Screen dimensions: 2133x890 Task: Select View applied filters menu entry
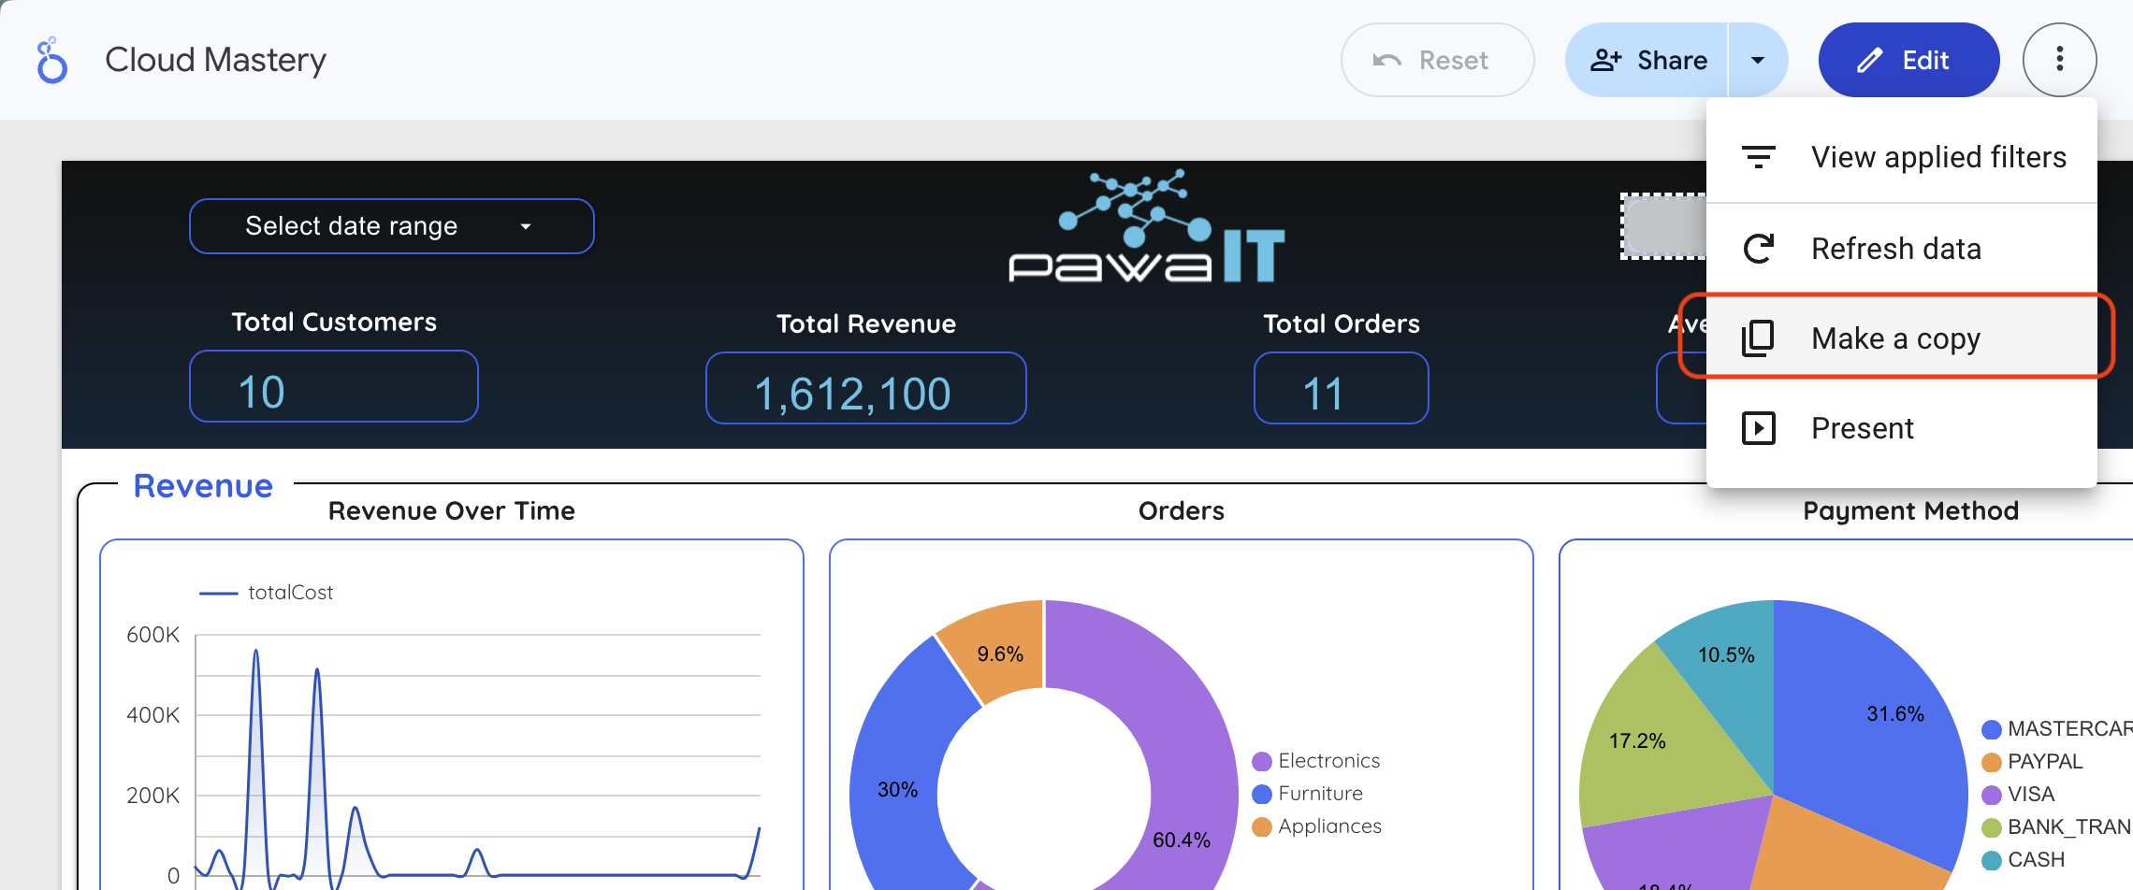click(x=1938, y=157)
